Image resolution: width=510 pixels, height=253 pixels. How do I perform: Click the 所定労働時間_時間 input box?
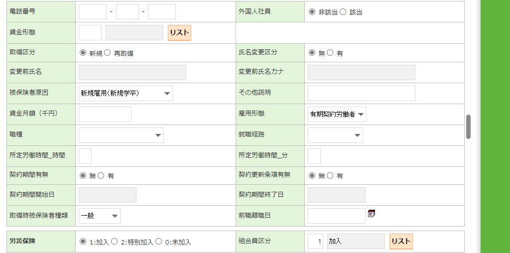[85, 156]
